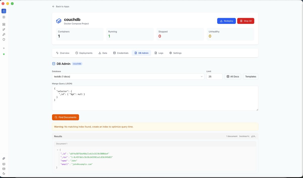Click the 'Database' field label
Image resolution: width=303 pixels, height=178 pixels.
pyautogui.click(x=57, y=71)
